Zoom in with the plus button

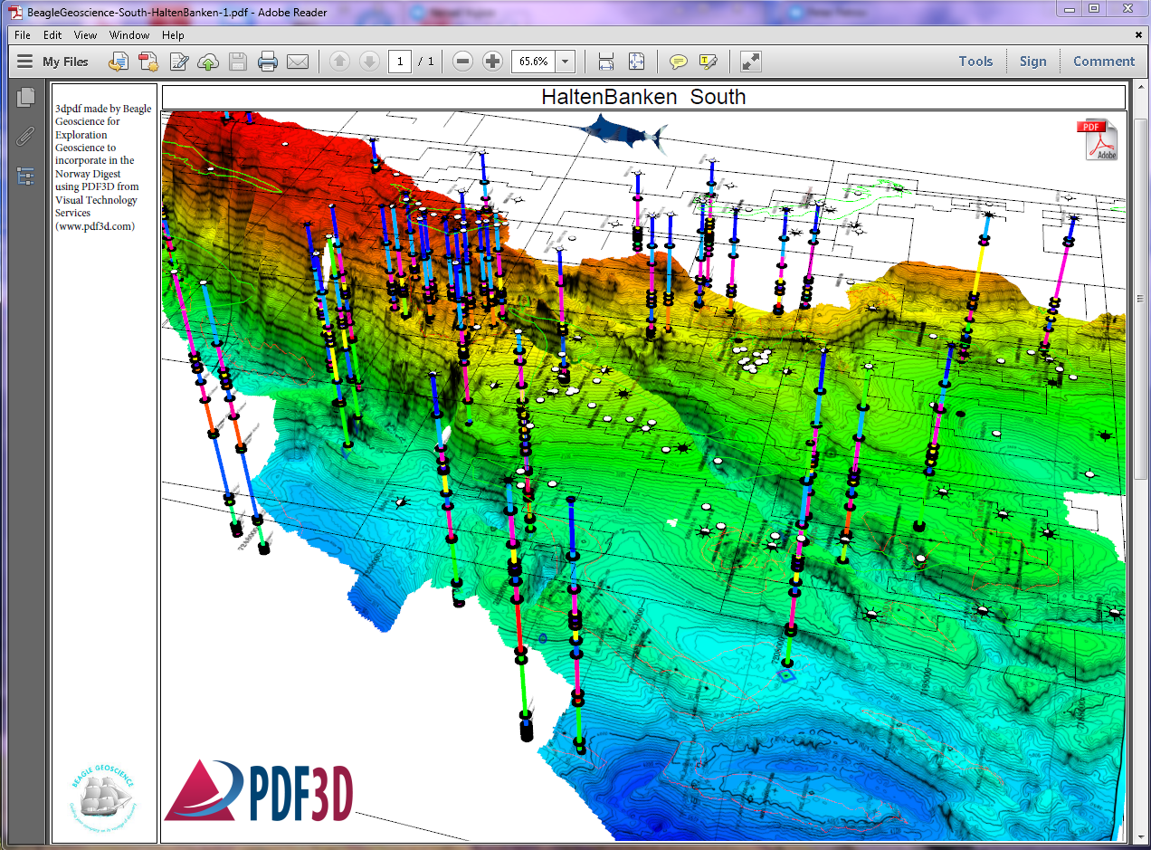click(x=492, y=62)
